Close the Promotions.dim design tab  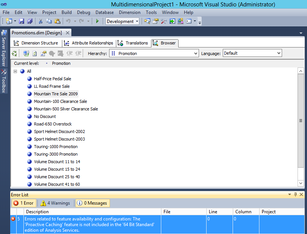[68, 33]
